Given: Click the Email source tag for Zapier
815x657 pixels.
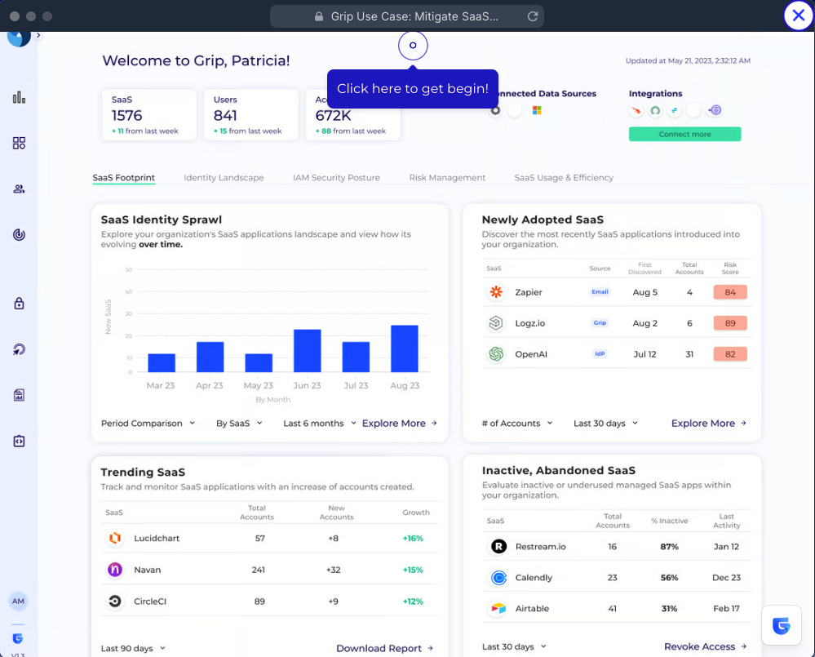Looking at the screenshot, I should point(600,291).
